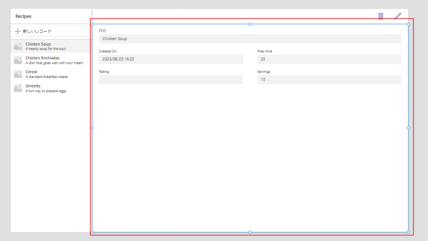Click the Servings label
The width and height of the screenshot is (428, 241).
coord(264,72)
